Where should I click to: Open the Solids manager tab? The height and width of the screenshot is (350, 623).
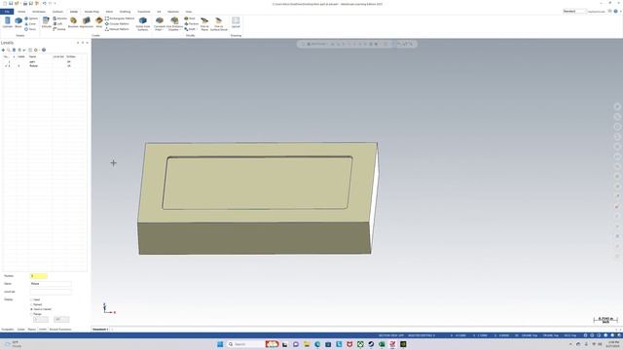[21, 330]
